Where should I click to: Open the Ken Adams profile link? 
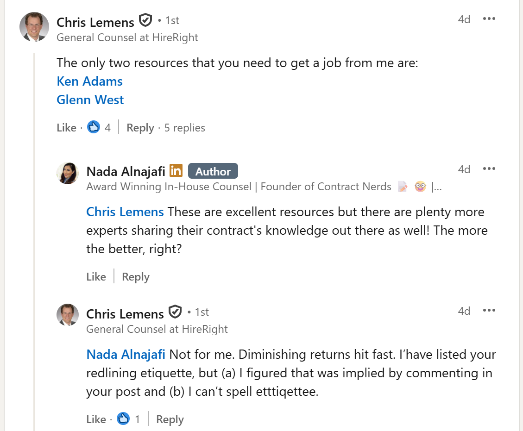(x=90, y=81)
